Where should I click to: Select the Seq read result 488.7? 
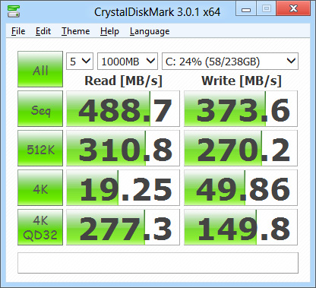click(x=123, y=109)
